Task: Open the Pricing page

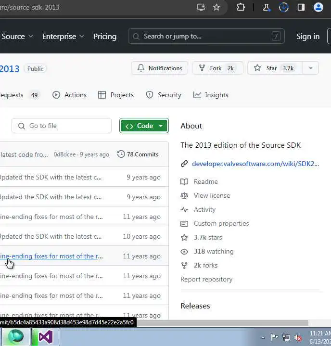Action: 104,37
